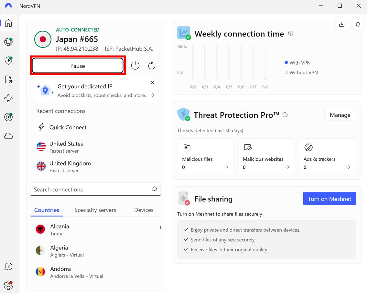
Task: Switch to the Specialty servers tab
Action: [95, 210]
